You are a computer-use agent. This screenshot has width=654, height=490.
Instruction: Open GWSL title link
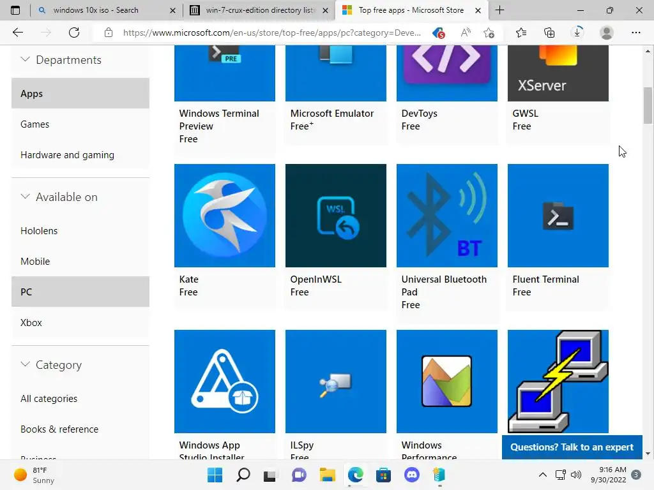coord(525,114)
